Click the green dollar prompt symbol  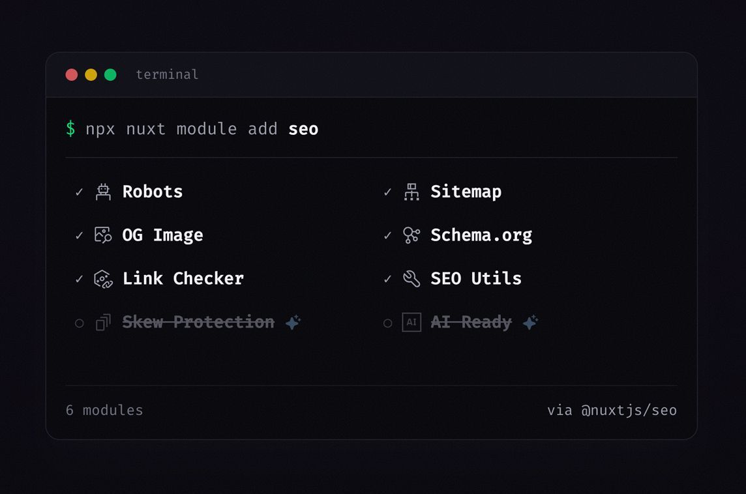(x=70, y=128)
